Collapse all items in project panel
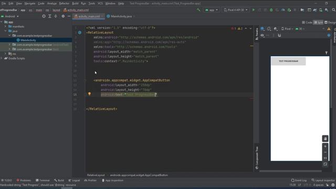336x189 pixels. point(56,16)
